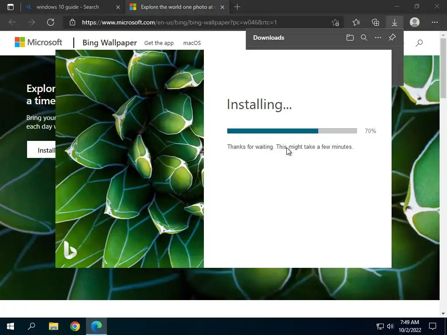
Task: Open the Get the app link
Action: point(159,43)
